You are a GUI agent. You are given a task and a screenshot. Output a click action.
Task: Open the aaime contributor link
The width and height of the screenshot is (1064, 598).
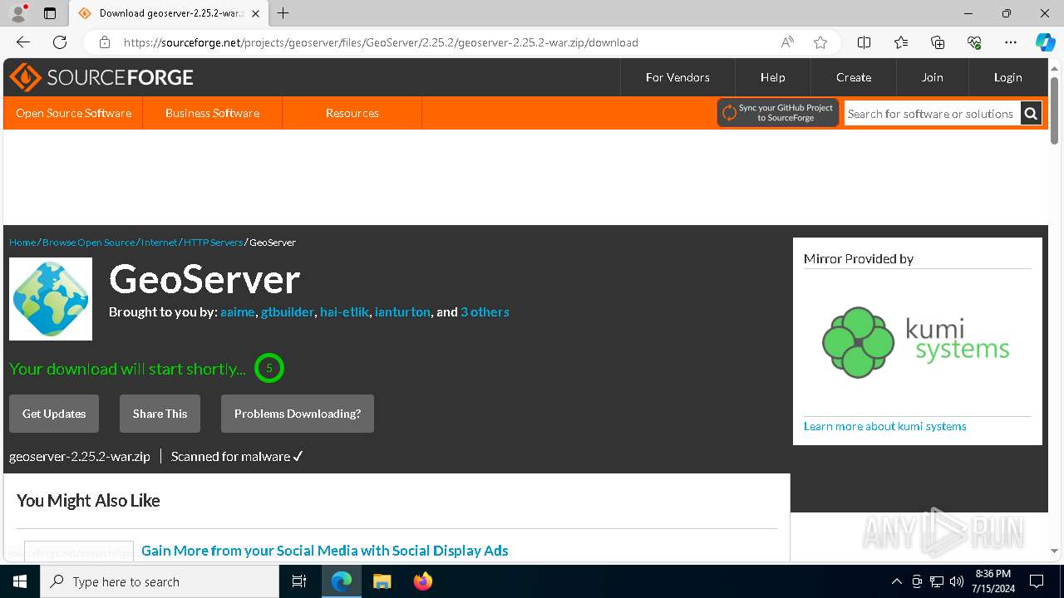pos(237,312)
